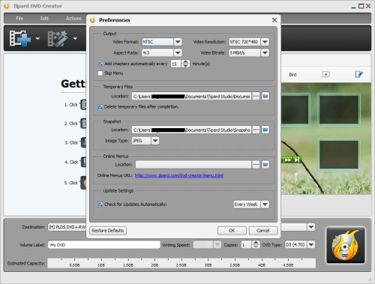Open folder for Online Menus location
Viewport: 375px width, 284px height.
pos(265,165)
